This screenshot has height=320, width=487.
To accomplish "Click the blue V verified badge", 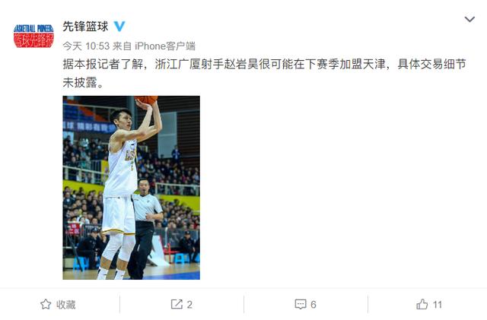I will point(119,27).
